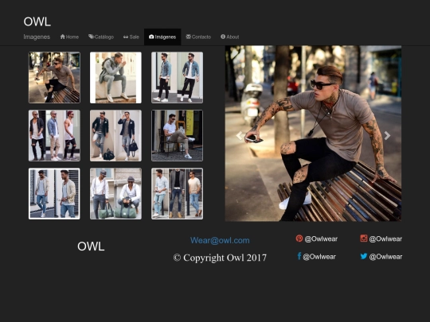Open the Twitter @Owlwear link

click(x=385, y=257)
